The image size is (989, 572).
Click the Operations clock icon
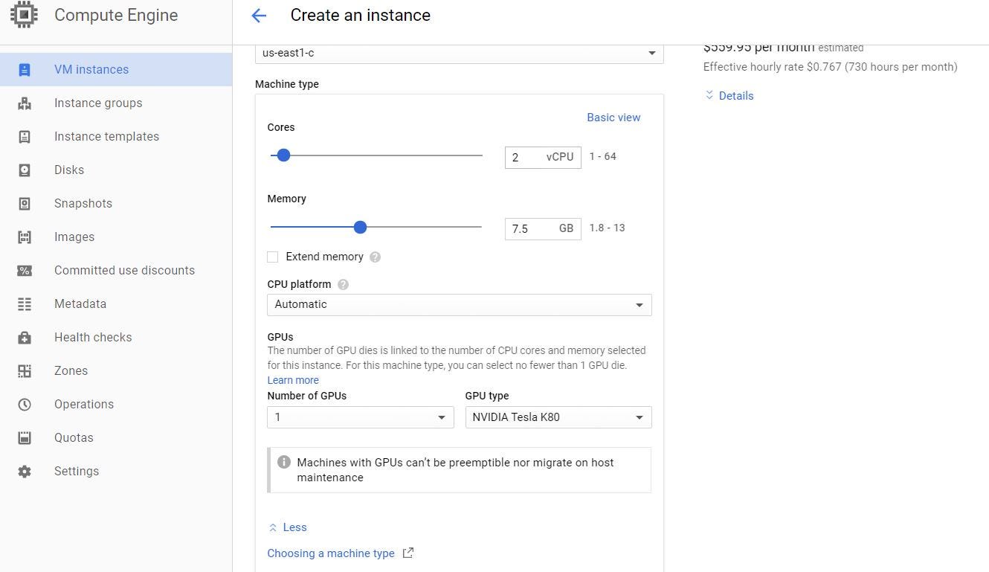point(25,405)
